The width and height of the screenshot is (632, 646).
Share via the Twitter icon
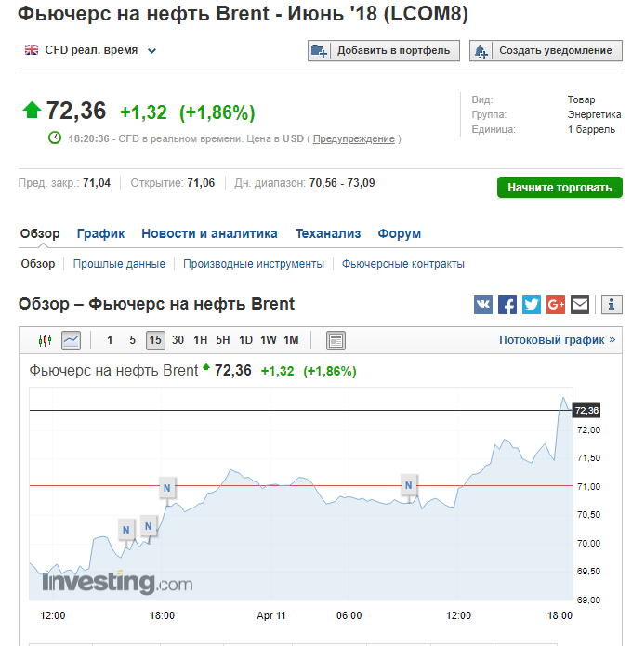(x=532, y=304)
